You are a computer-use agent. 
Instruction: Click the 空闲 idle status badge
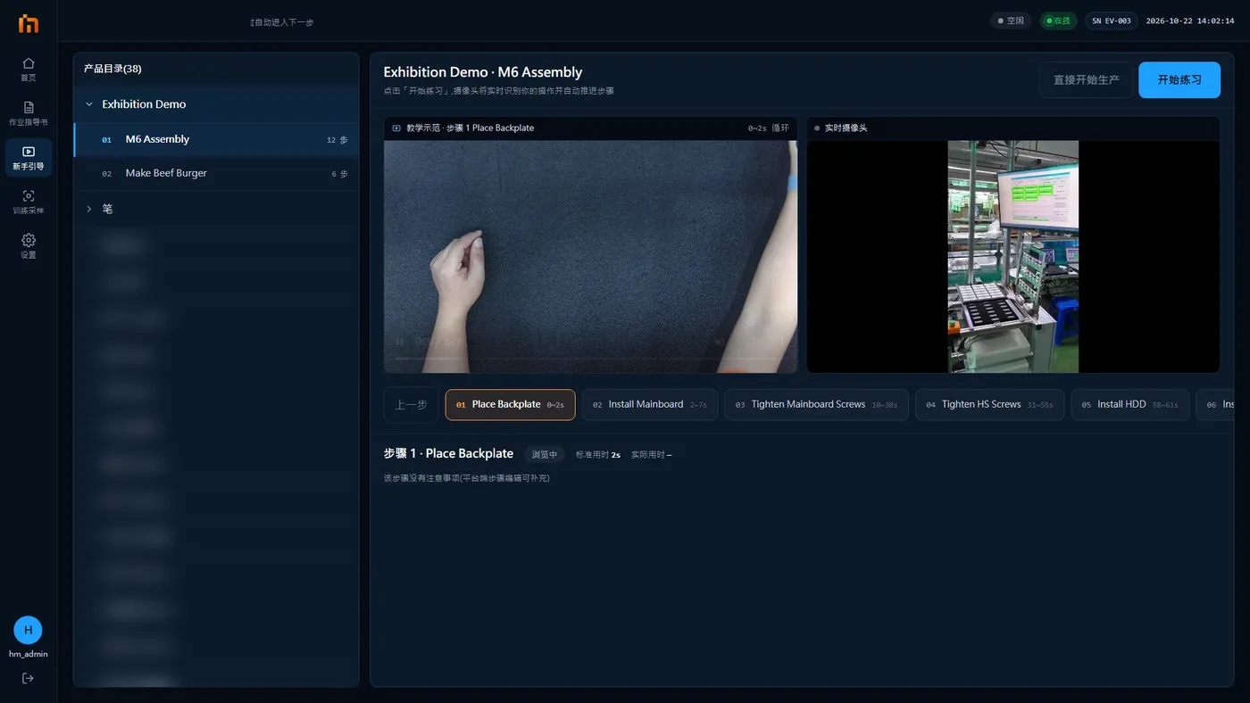pos(1011,21)
